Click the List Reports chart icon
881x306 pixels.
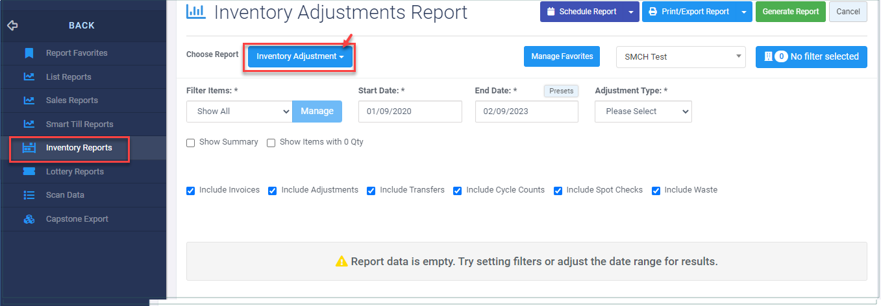(x=29, y=76)
